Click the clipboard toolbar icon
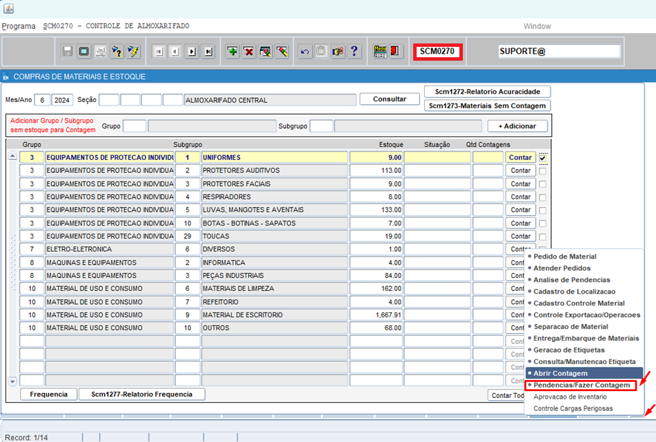656x442 pixels. point(321,52)
